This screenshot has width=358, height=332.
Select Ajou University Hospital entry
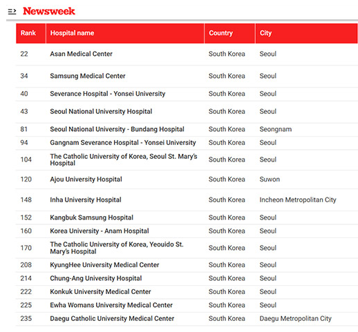86,179
